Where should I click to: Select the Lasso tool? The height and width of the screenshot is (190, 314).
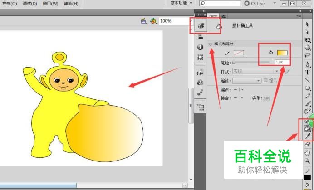tap(307, 55)
